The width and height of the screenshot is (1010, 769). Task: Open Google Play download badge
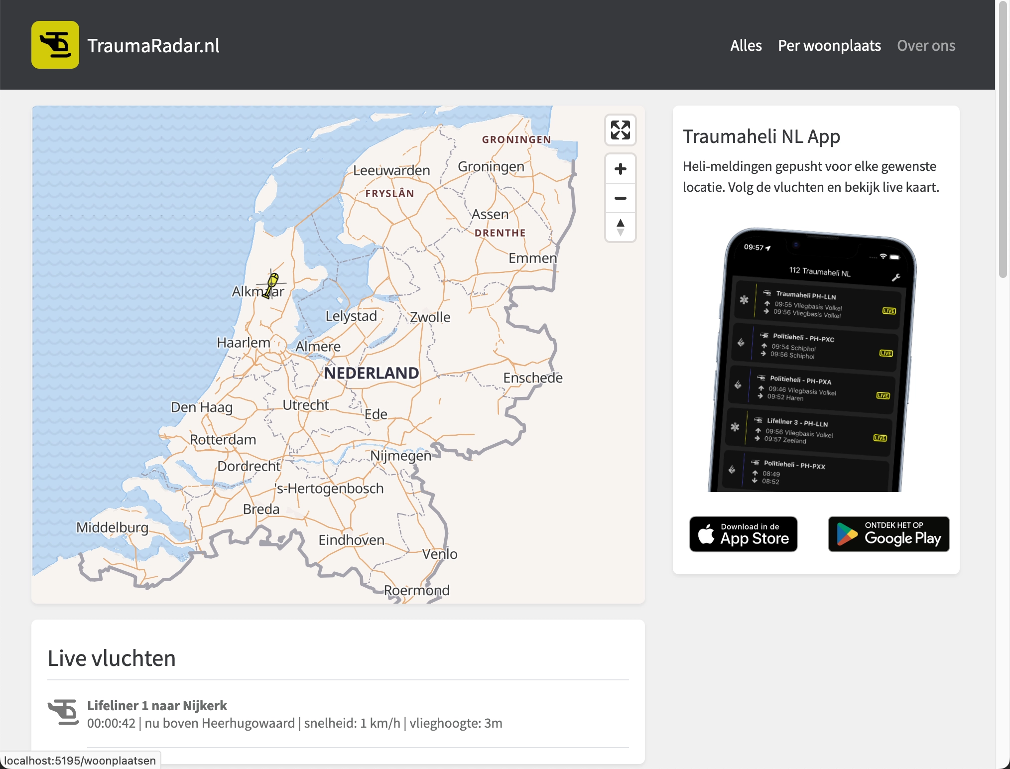pos(888,534)
